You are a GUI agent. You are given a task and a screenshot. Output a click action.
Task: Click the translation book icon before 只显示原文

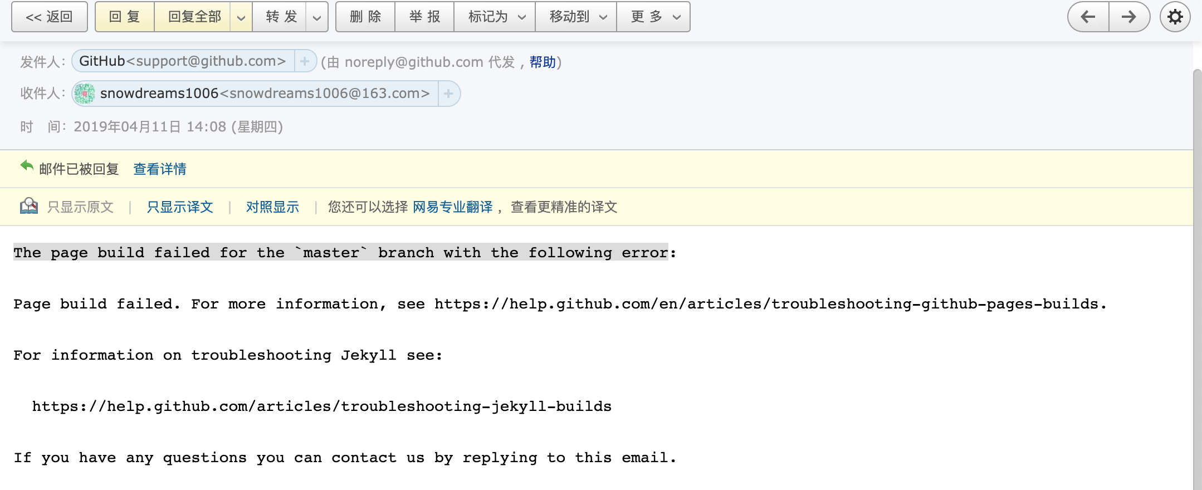(x=30, y=206)
